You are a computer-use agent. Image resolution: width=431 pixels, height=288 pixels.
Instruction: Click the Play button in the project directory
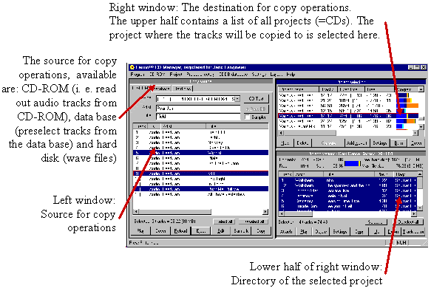[x=303, y=231]
